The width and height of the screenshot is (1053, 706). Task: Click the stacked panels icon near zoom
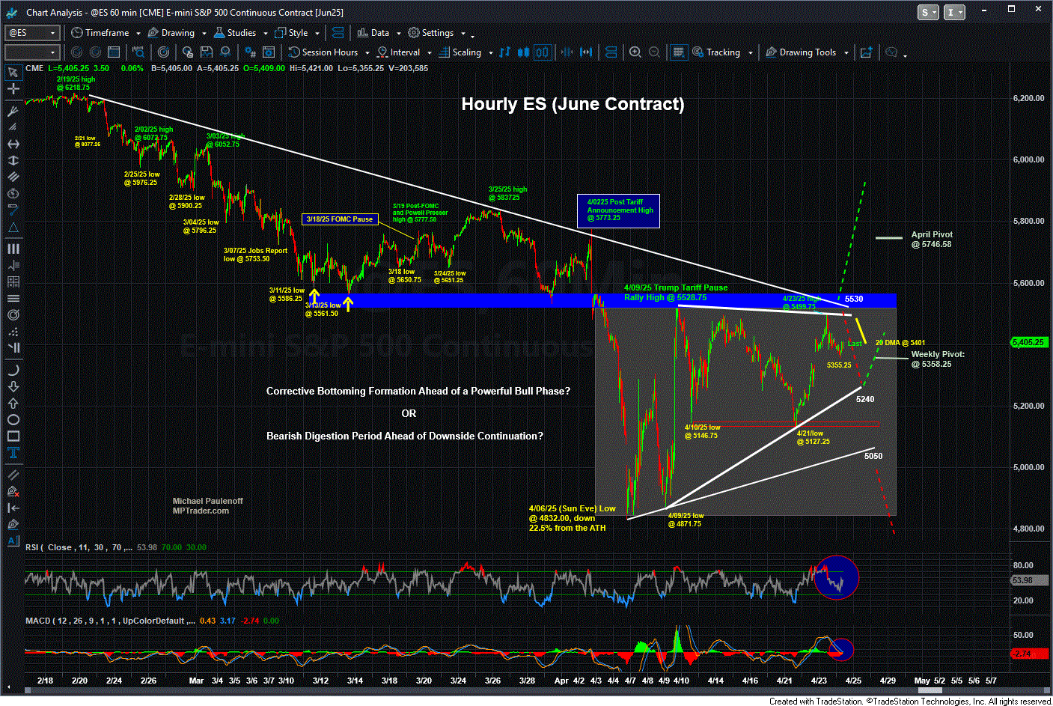point(611,52)
